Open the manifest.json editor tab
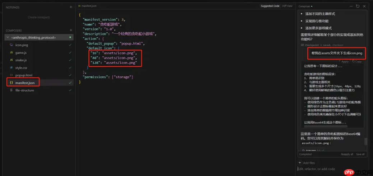The width and height of the screenshot is (373, 176). pos(87,6)
